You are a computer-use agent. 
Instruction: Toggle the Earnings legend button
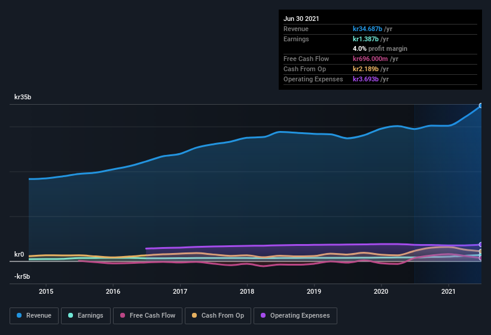[86, 316]
